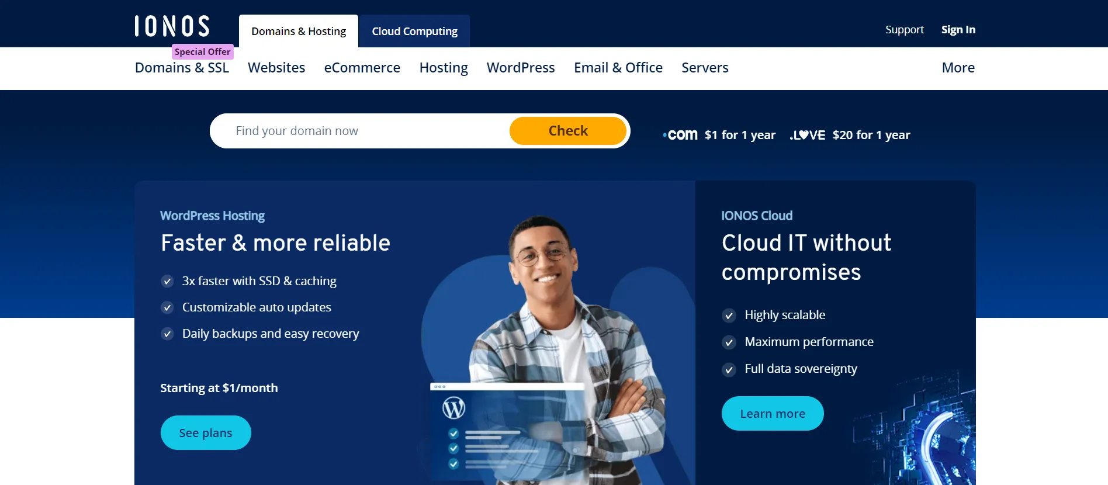The height and width of the screenshot is (485, 1108).
Task: Click the Check button
Action: [x=568, y=131]
